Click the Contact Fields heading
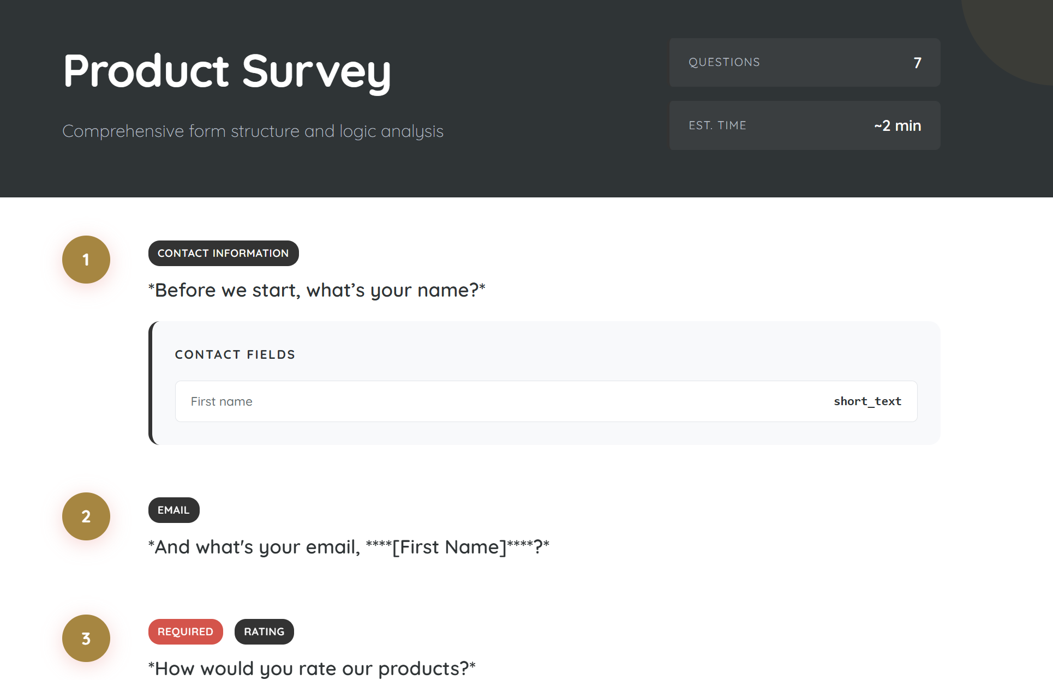 [x=235, y=355]
